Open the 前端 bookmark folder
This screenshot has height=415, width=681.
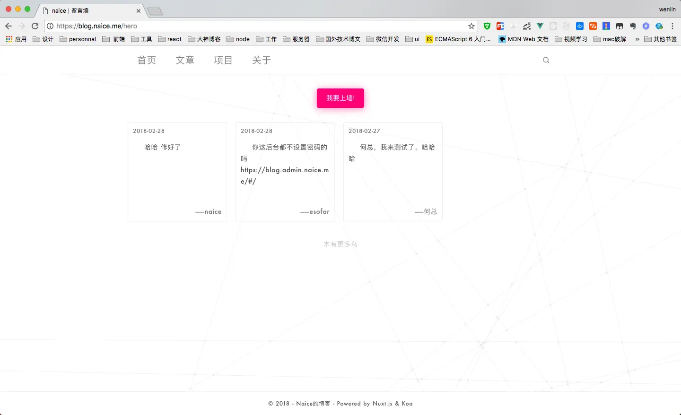(x=114, y=39)
